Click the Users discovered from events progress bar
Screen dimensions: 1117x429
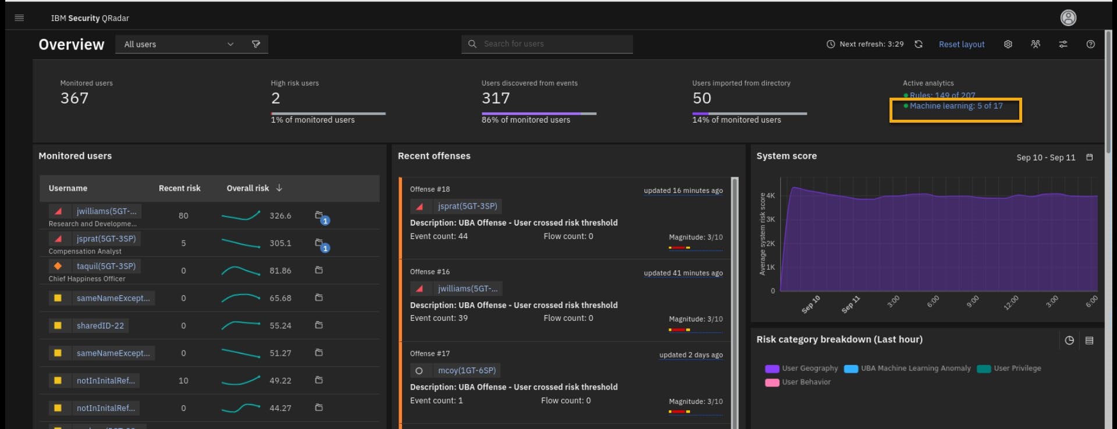[x=539, y=113]
